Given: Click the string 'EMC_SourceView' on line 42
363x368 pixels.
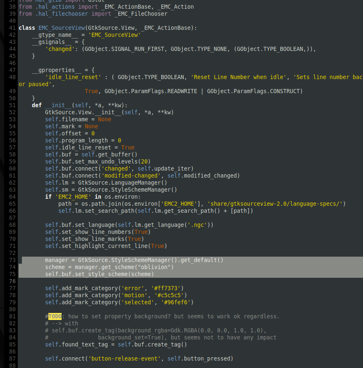Looking at the screenshot, I should pos(115,35).
